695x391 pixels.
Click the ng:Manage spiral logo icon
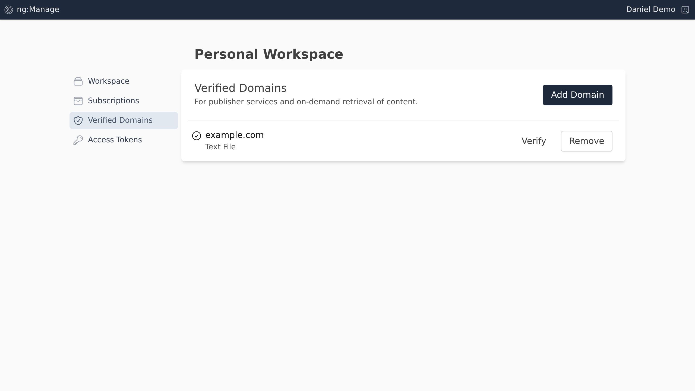(9, 10)
